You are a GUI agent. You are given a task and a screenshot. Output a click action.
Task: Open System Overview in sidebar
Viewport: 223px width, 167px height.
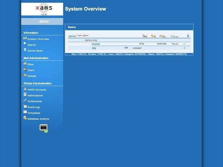click(38, 39)
